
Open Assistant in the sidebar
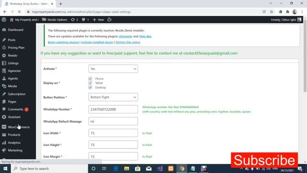[14, 117]
